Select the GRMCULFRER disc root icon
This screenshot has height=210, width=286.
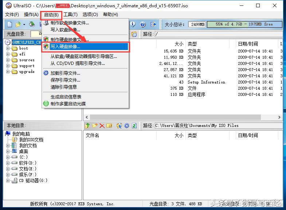point(8,42)
